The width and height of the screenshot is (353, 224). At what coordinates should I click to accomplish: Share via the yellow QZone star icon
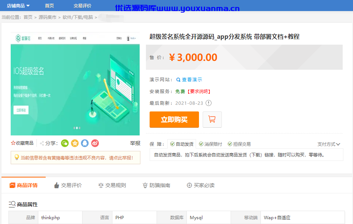click(x=75, y=143)
